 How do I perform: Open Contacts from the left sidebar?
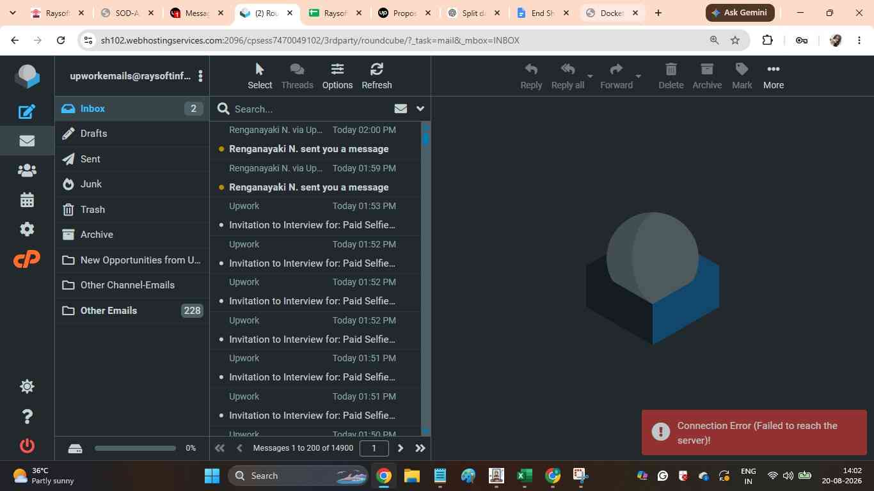click(x=27, y=171)
